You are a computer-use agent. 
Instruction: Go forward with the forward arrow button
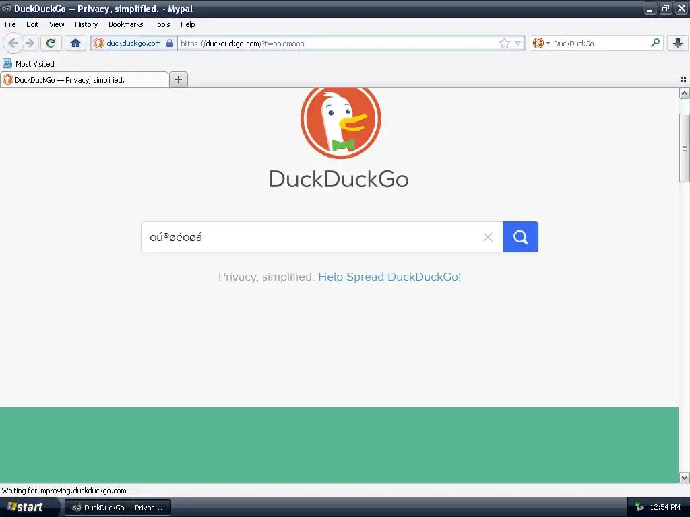coord(30,43)
